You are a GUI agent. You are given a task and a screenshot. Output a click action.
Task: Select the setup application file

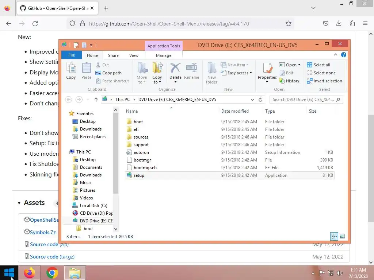pyautogui.click(x=229, y=175)
